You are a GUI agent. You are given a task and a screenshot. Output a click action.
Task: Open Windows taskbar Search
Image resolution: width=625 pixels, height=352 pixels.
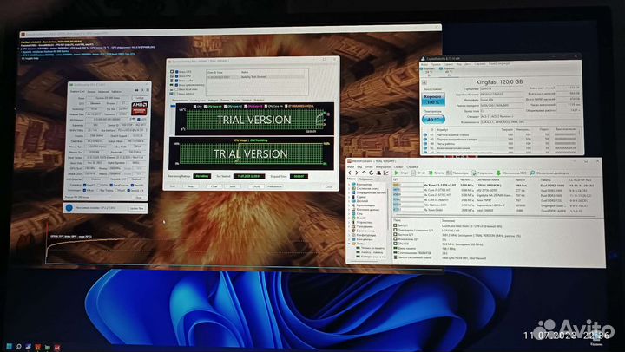pos(19,347)
